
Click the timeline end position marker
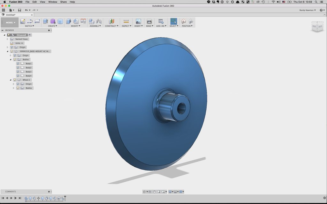click(65, 198)
